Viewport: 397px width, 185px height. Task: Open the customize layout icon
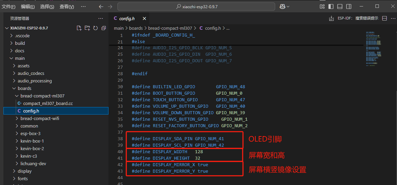pos(322,6)
